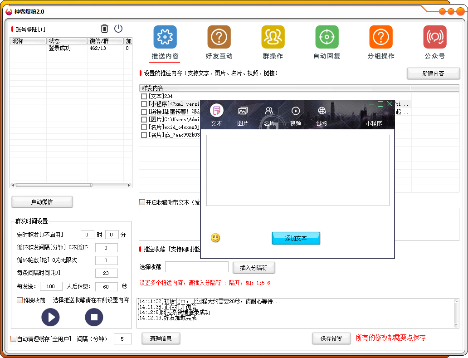Focus the 循环轮数 field
The width and height of the screenshot is (468, 358).
point(106,260)
